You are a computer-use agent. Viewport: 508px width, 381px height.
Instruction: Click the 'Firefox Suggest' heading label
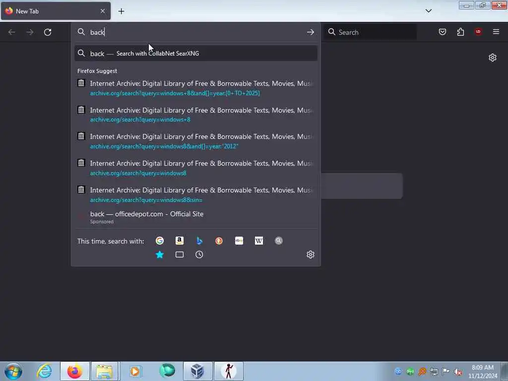(x=97, y=71)
